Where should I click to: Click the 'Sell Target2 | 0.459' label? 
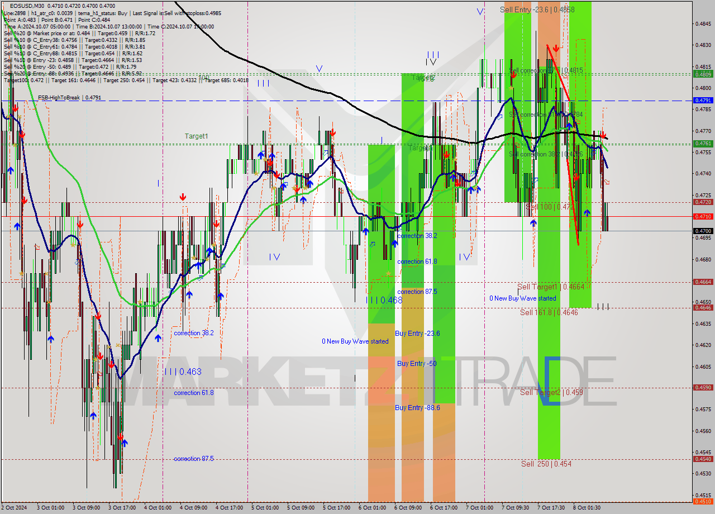coord(551,392)
